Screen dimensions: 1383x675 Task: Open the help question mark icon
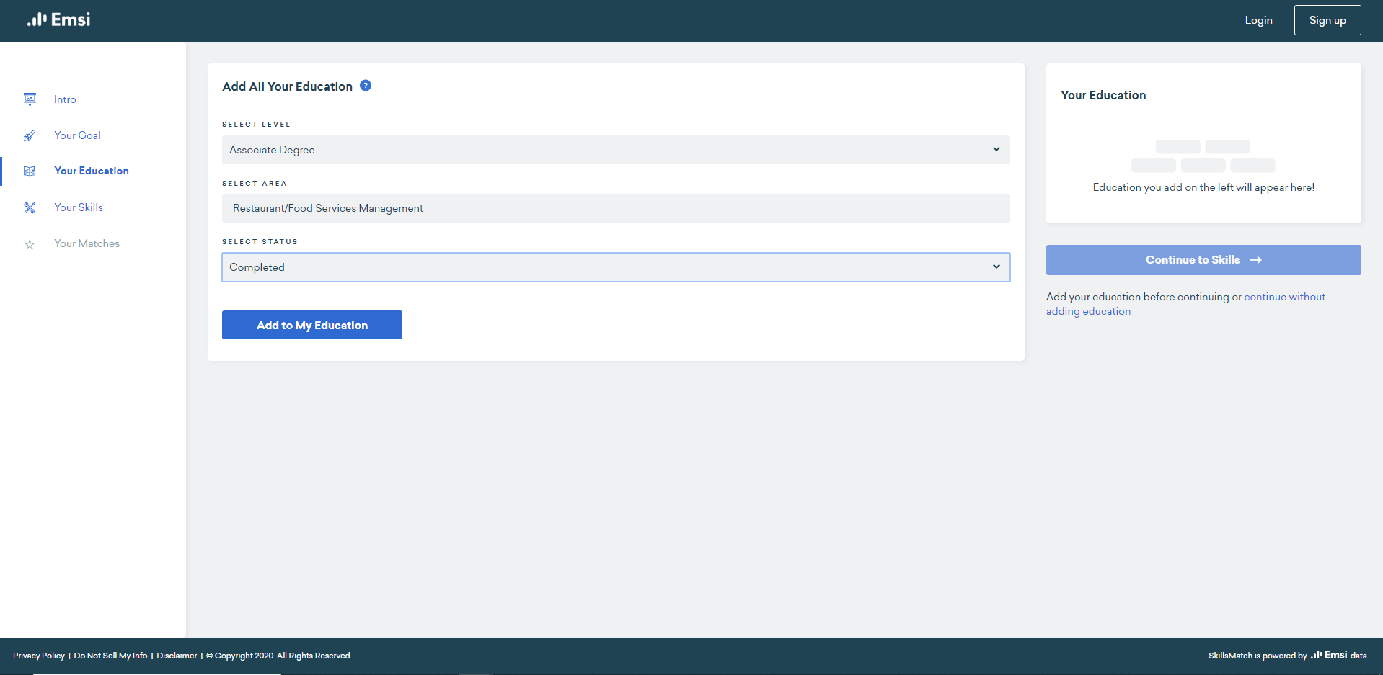[x=366, y=86]
